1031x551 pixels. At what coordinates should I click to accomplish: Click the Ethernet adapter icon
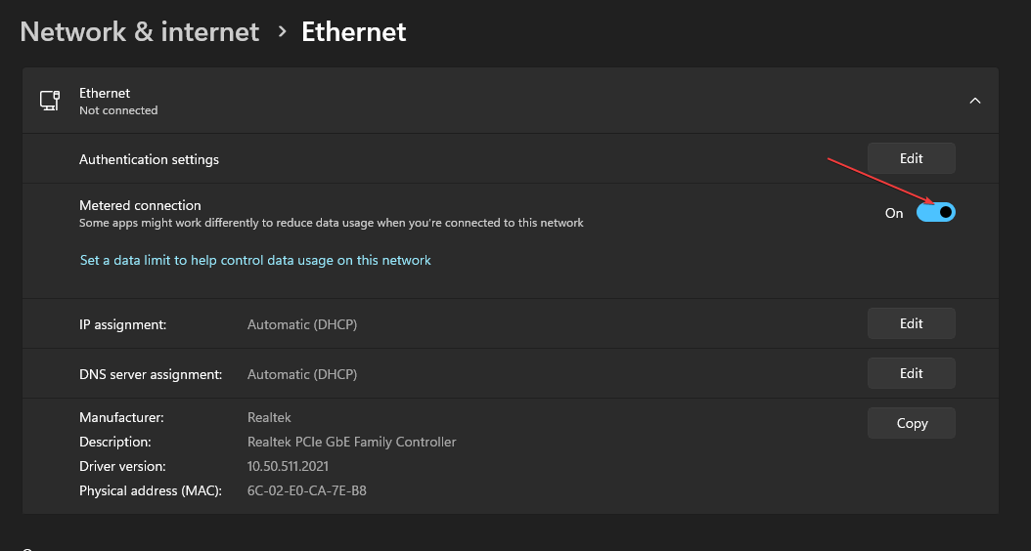[49, 101]
